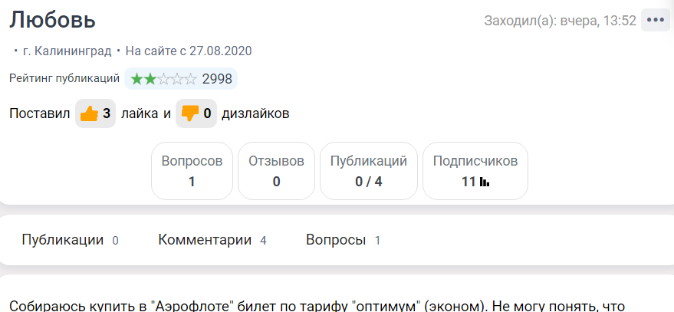Click the rating score 2998

click(x=217, y=79)
